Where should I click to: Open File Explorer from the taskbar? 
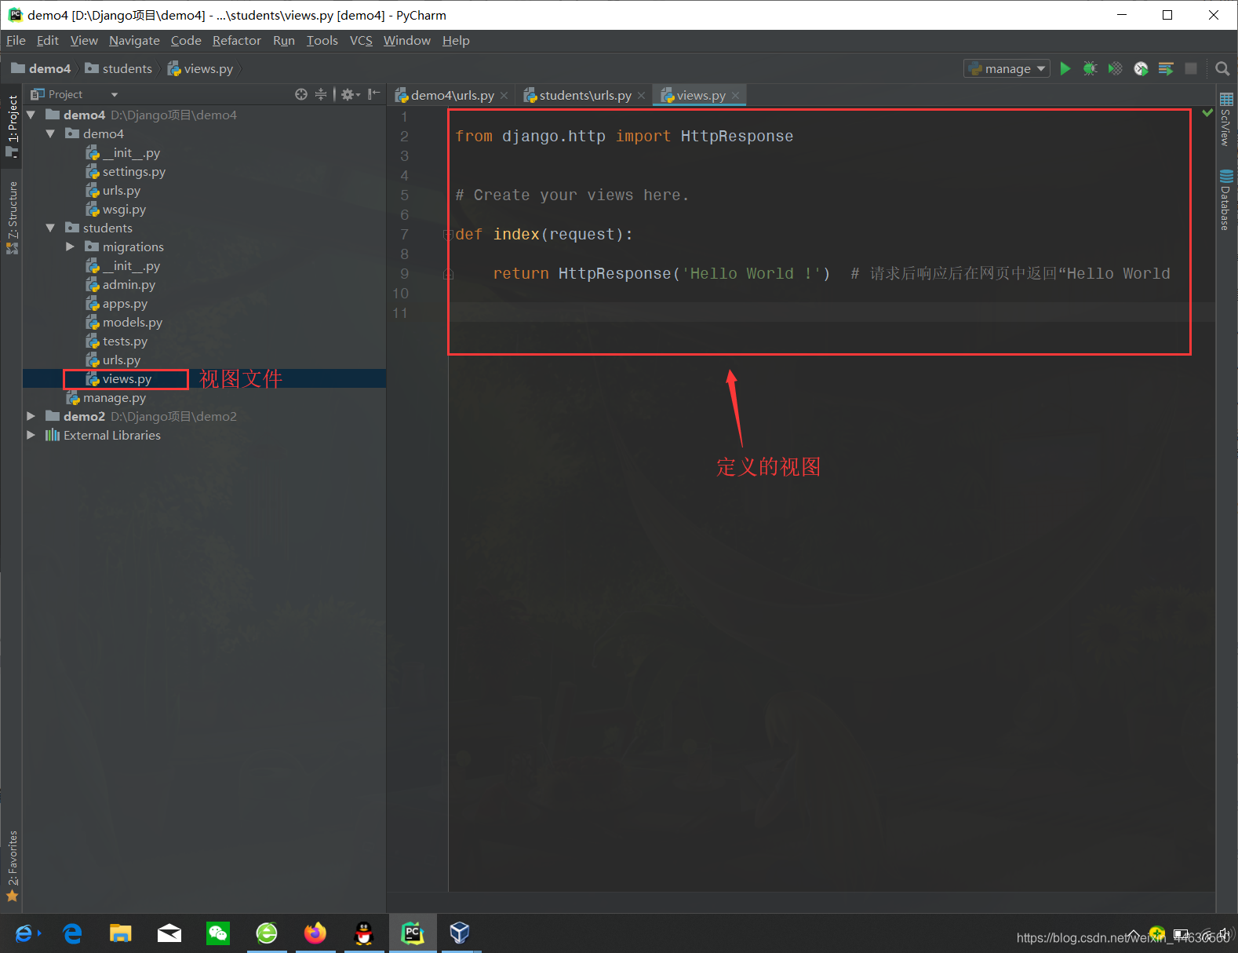(x=120, y=933)
